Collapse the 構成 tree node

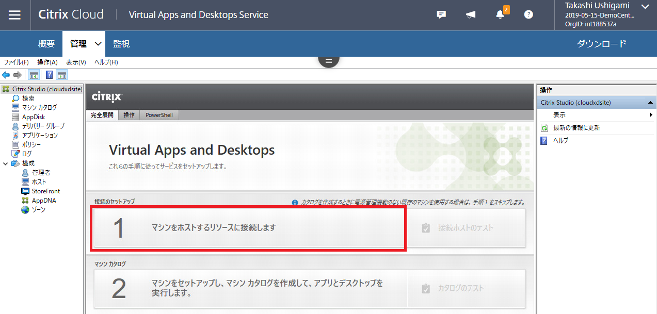click(5, 163)
